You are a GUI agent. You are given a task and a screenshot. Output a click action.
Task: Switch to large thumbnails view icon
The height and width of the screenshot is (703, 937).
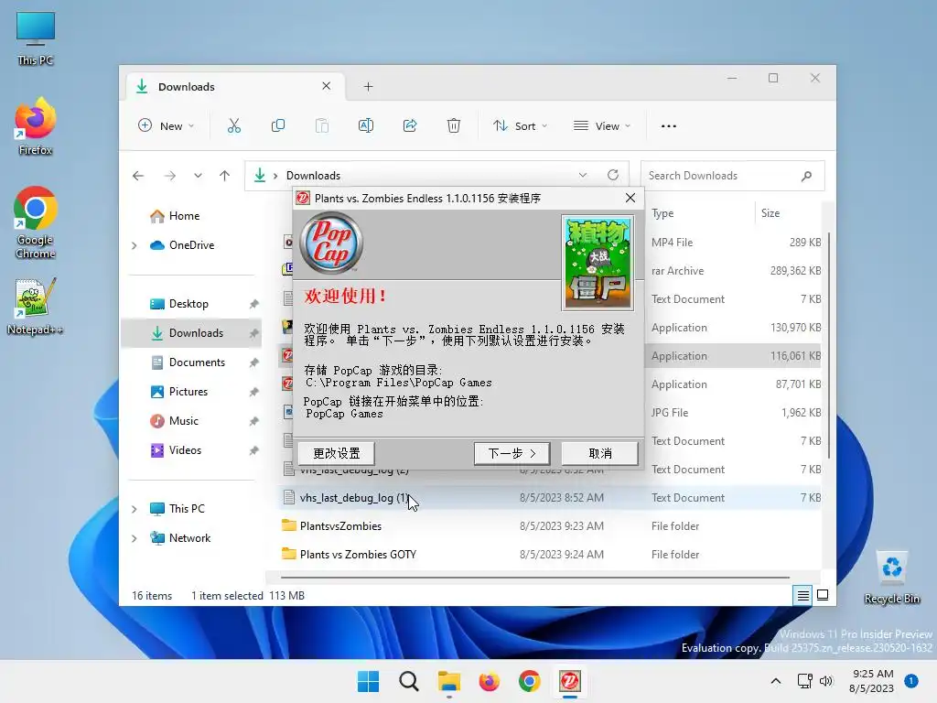pos(823,595)
